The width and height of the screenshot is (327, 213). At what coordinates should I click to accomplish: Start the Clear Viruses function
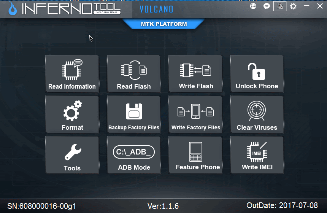pyautogui.click(x=257, y=114)
